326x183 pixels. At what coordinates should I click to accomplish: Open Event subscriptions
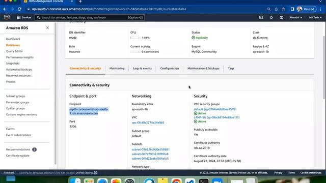18,135
